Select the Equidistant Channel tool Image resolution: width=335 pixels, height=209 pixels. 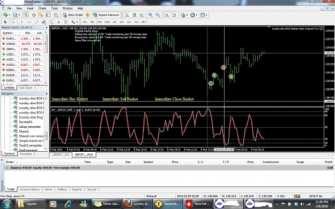click(44, 22)
